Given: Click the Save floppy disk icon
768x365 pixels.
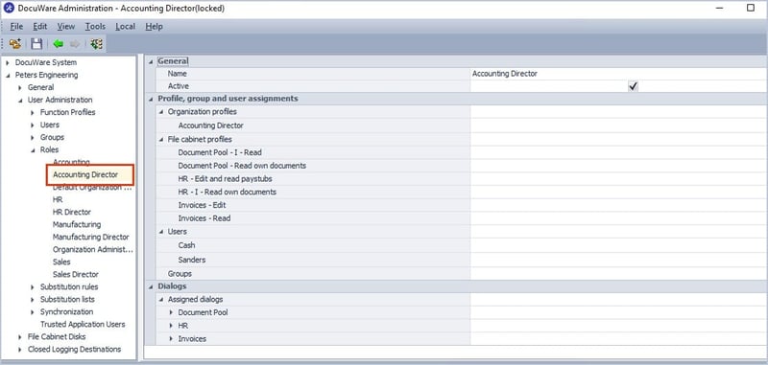Looking at the screenshot, I should coord(36,44).
